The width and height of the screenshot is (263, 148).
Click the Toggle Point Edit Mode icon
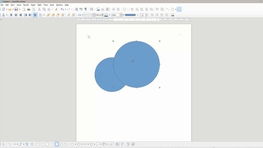coord(146,15)
